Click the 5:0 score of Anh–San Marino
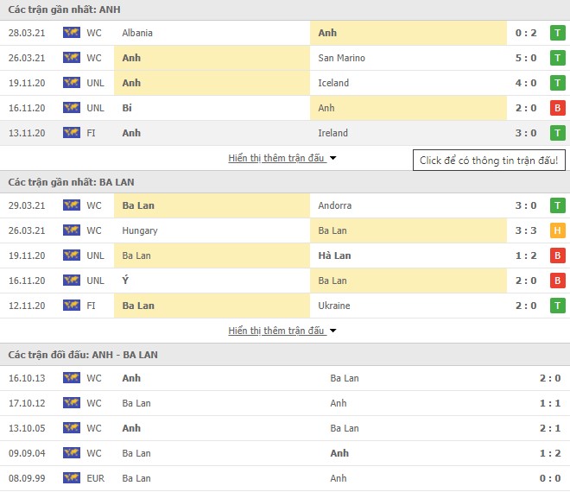Viewport: 570px width, 492px height. (524, 58)
